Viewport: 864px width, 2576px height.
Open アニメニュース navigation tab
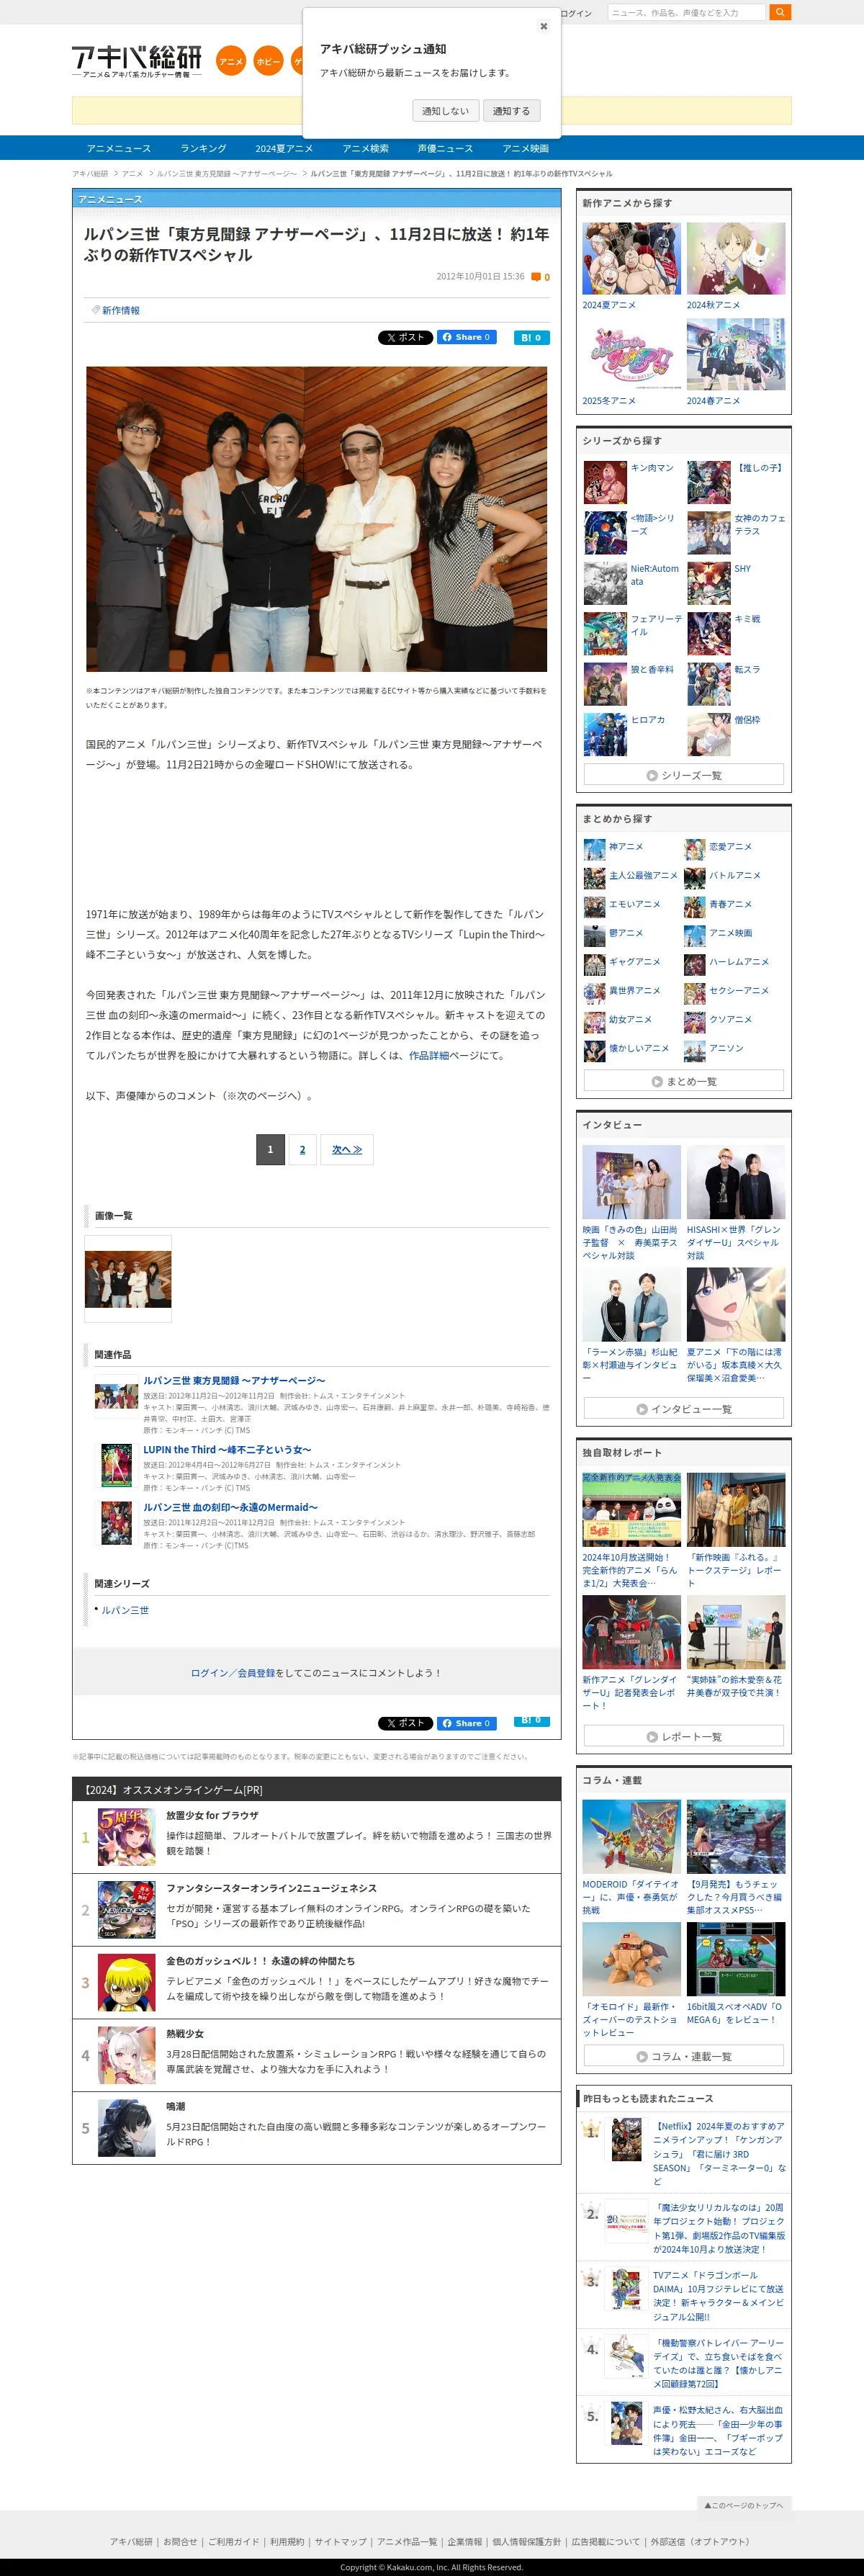coord(119,148)
